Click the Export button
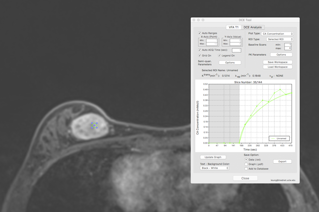Image resolution: width=319 pixels, height=212 pixels. coord(282,161)
